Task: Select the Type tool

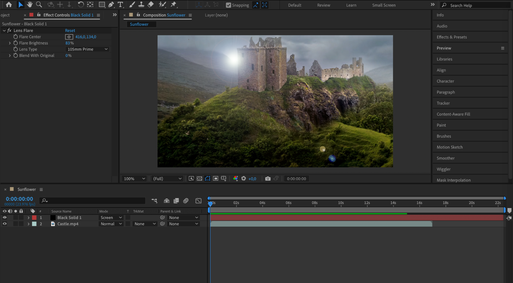Action: (120, 5)
